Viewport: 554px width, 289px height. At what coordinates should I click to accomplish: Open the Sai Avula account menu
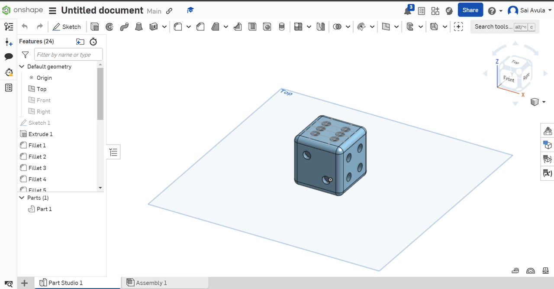tap(529, 10)
